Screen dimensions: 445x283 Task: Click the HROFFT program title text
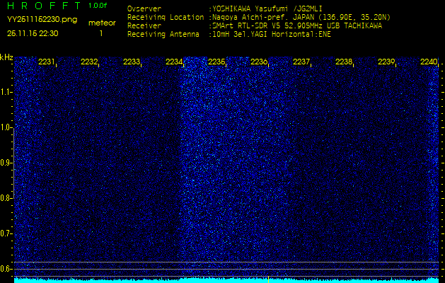44,6
